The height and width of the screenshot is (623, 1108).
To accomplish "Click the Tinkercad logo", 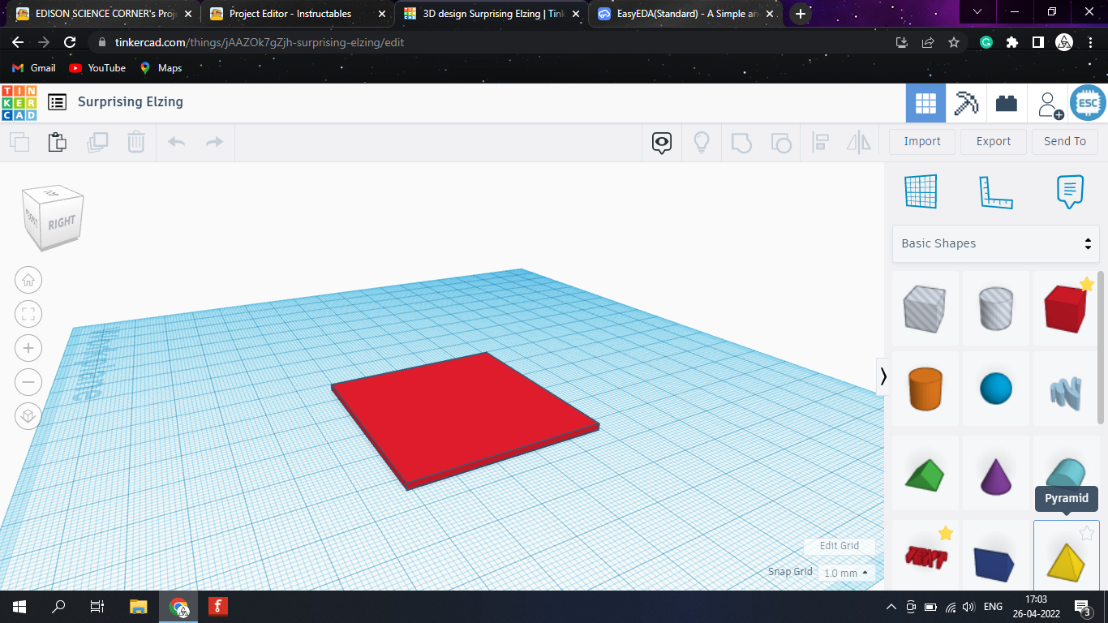I will click(19, 102).
